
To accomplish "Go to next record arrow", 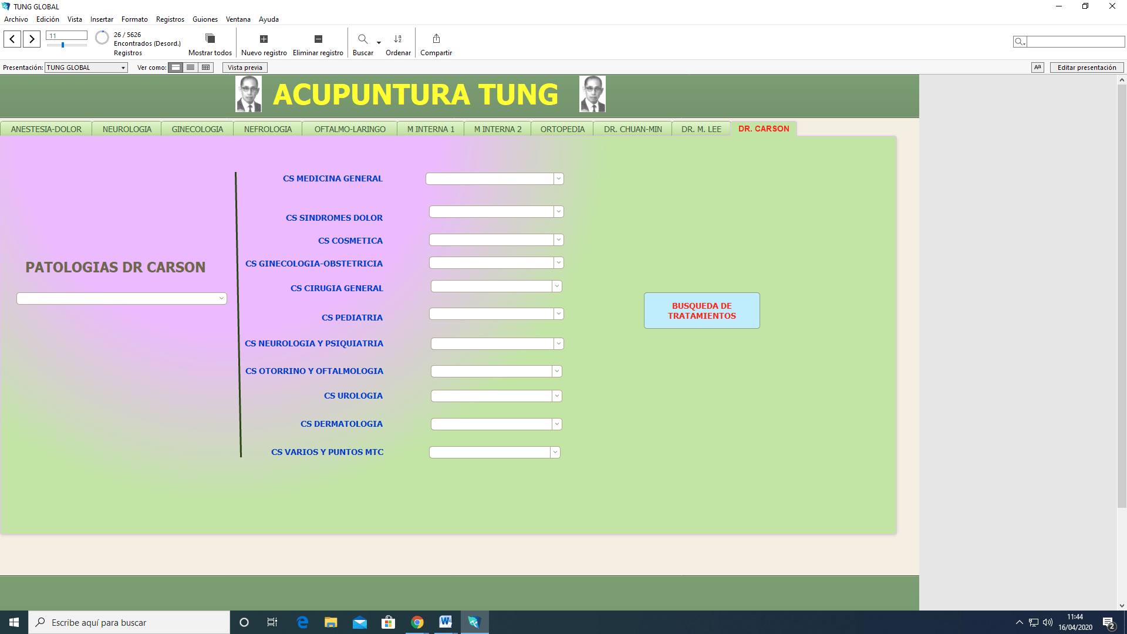I will [32, 39].
